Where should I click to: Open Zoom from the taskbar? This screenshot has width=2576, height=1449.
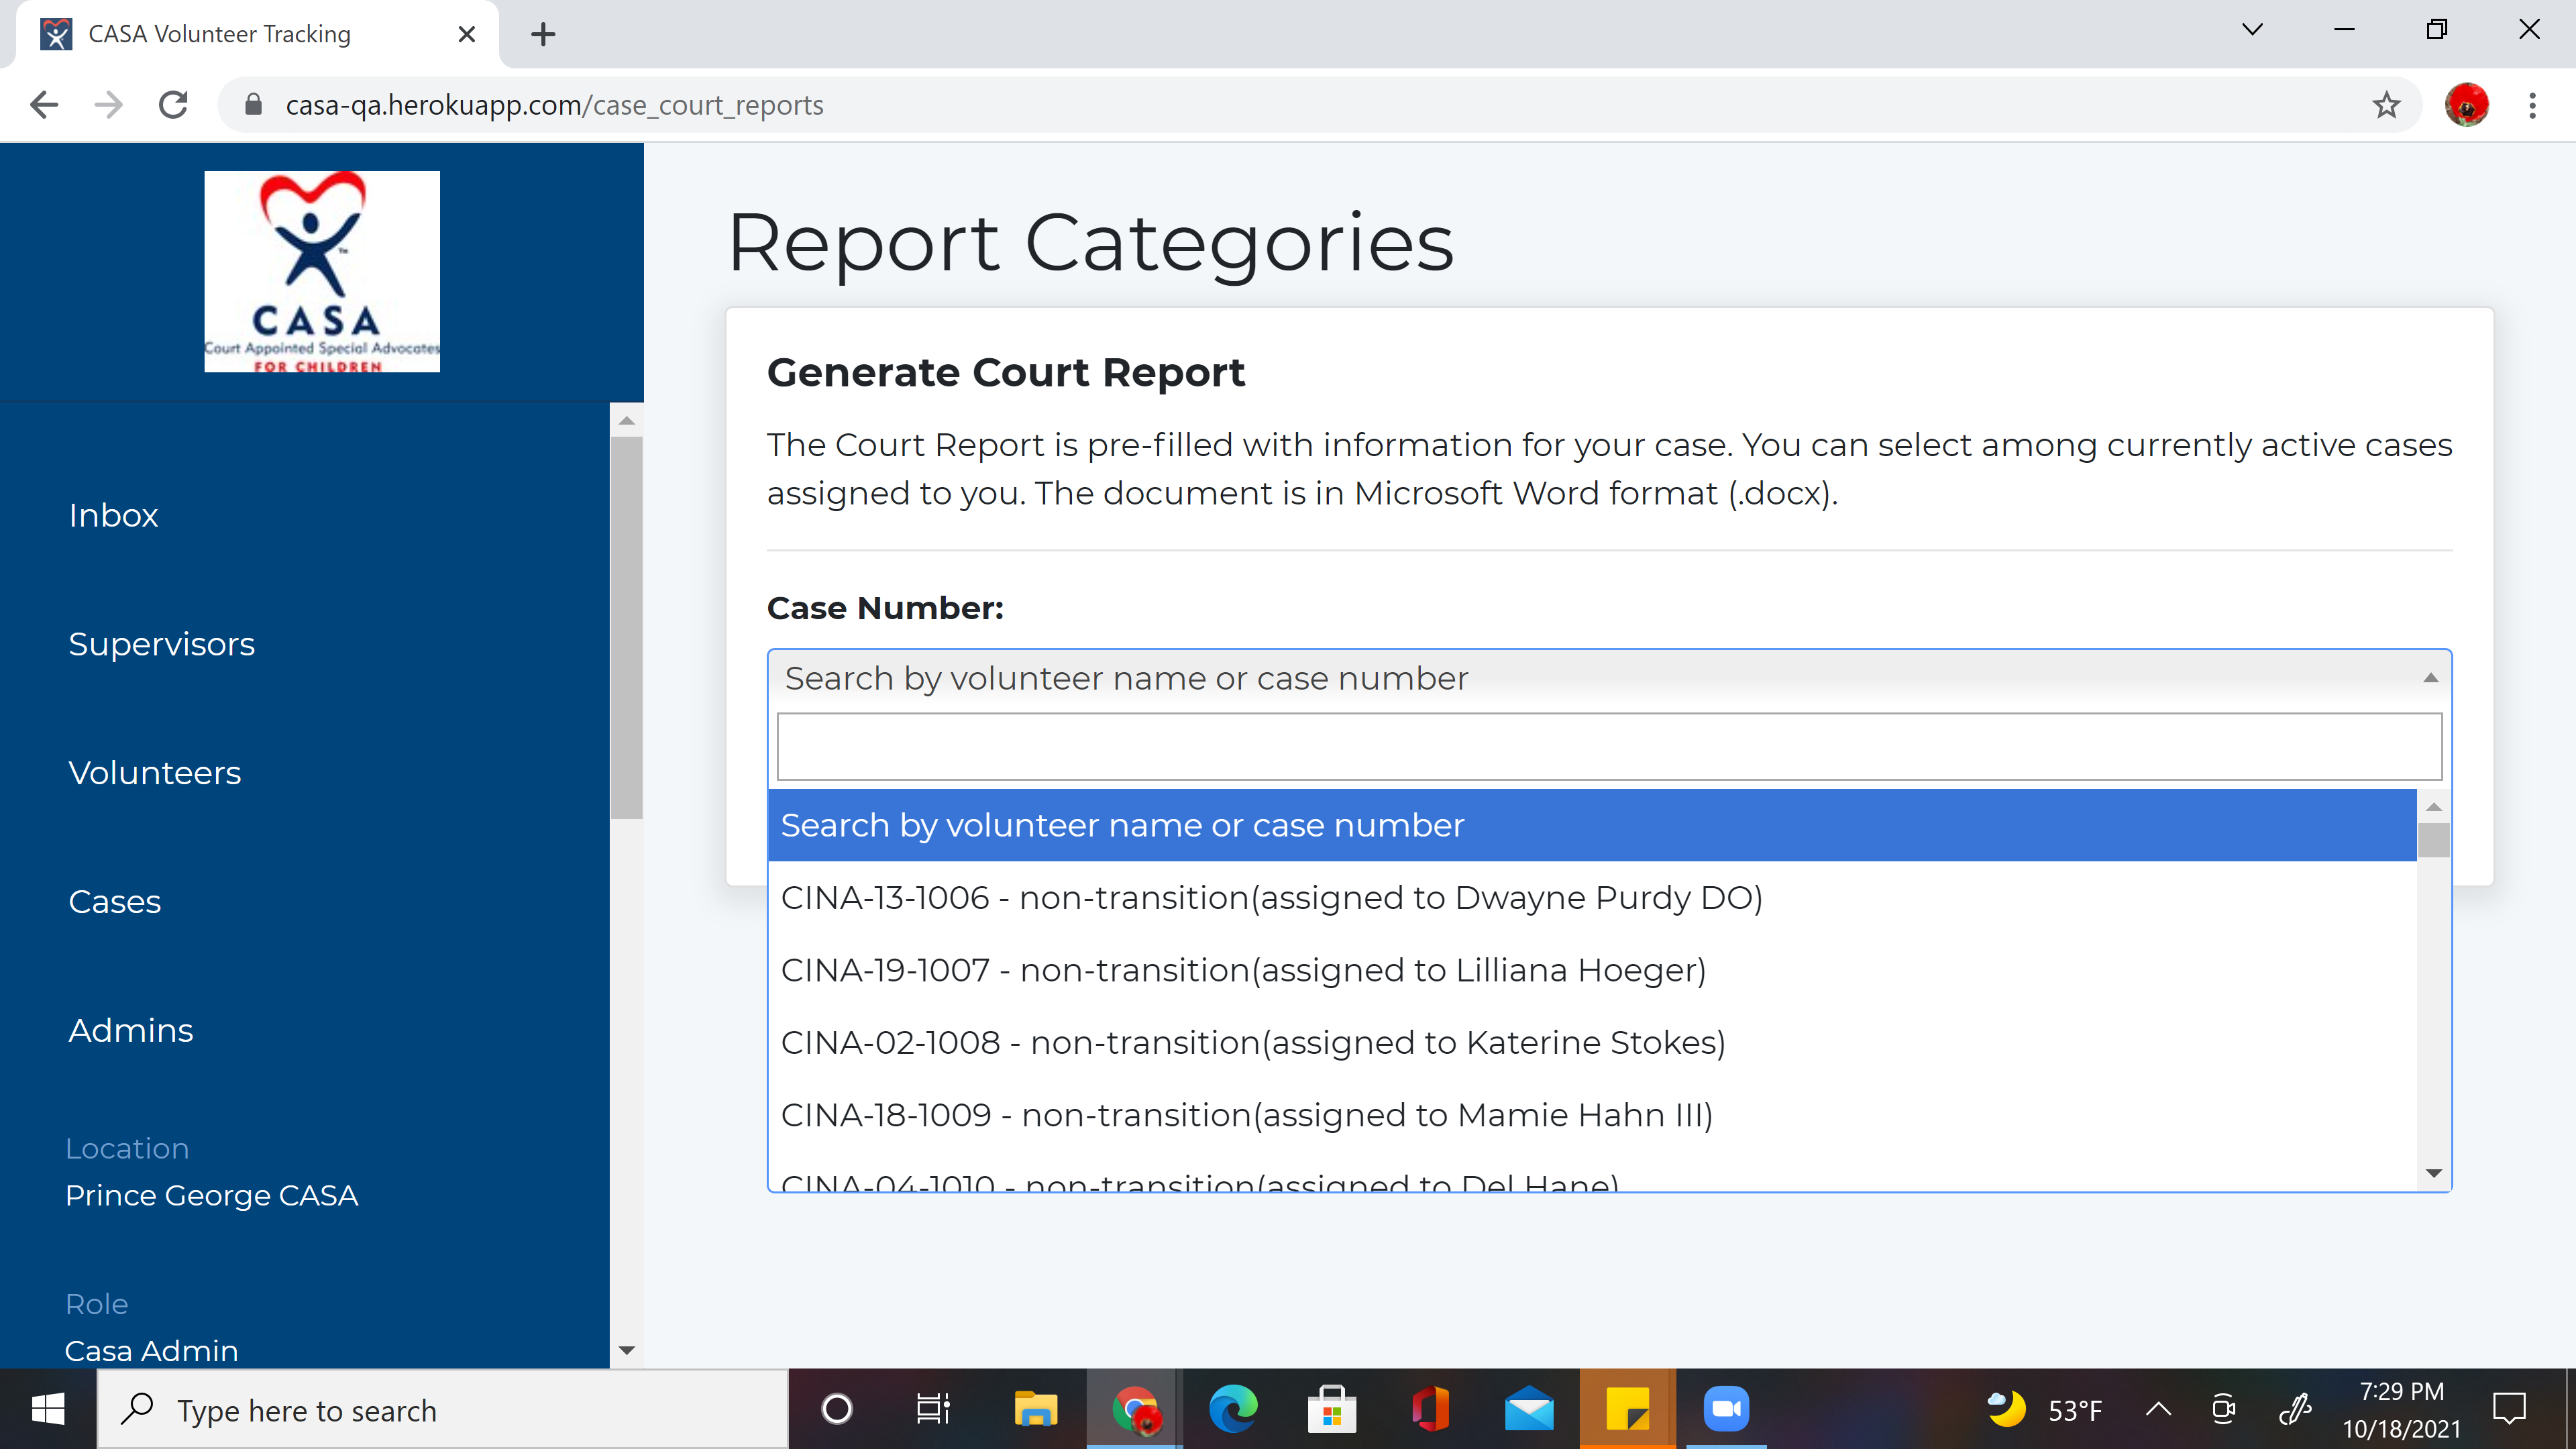click(1725, 1409)
